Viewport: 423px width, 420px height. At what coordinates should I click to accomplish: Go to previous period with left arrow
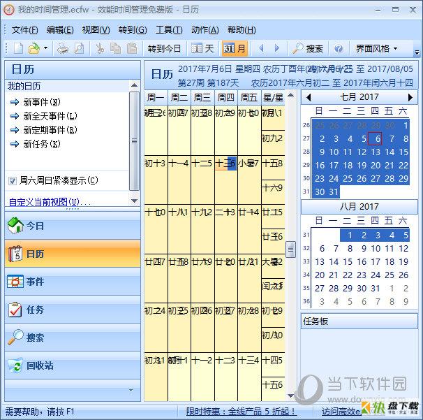point(261,49)
